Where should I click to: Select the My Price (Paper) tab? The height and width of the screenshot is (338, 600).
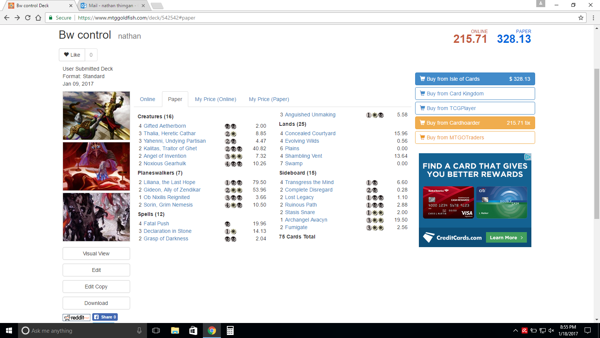[x=269, y=99]
